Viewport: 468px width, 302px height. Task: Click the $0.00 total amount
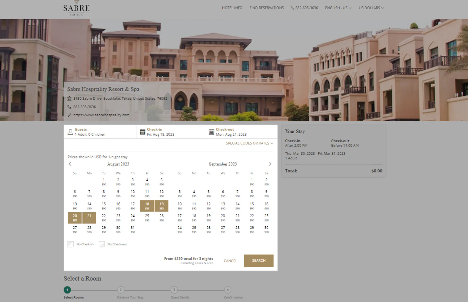coord(377,171)
